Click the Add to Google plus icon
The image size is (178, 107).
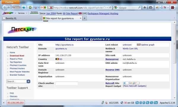tap(124, 83)
